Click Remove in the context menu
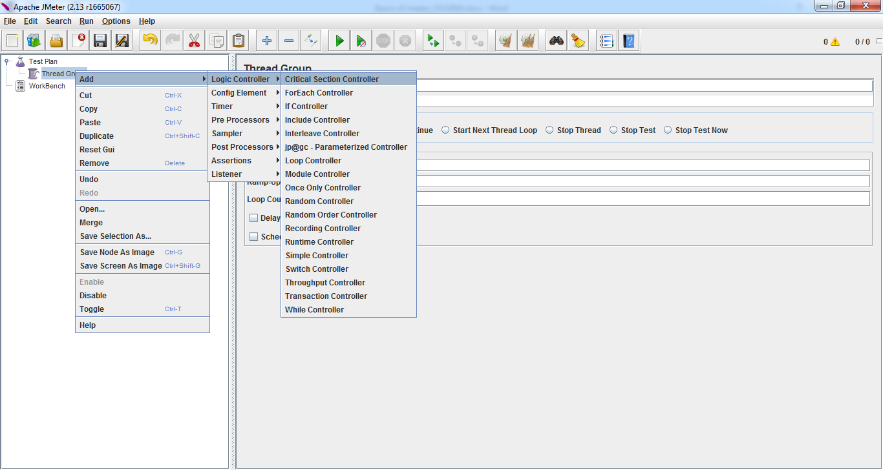This screenshot has height=470, width=883. pyautogui.click(x=142, y=163)
